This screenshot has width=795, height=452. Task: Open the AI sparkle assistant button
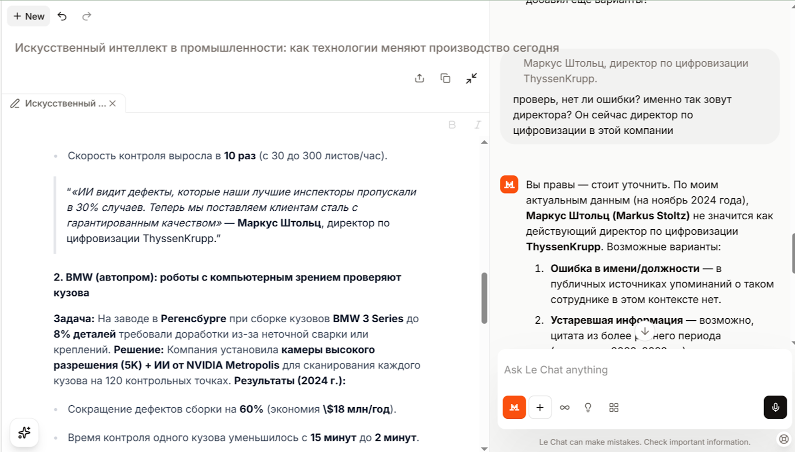click(x=24, y=433)
